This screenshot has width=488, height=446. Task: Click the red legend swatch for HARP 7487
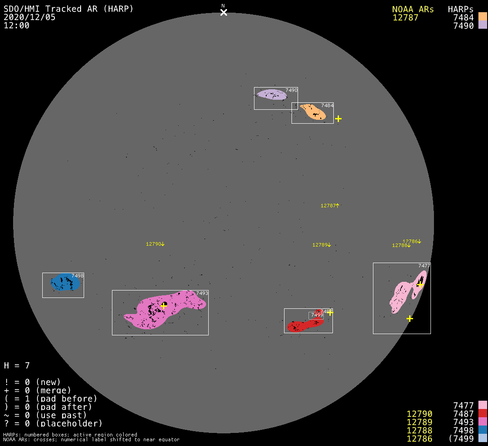(x=482, y=414)
